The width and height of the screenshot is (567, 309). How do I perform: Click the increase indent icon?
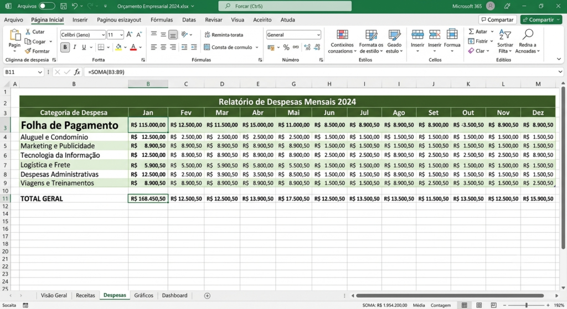pos(194,47)
